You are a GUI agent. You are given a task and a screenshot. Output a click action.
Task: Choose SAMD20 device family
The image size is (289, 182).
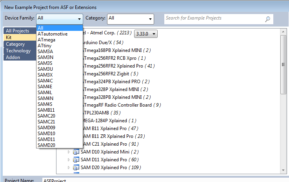[x=60, y=145]
